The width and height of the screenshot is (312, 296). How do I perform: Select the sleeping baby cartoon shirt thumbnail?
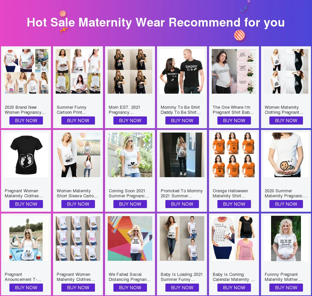(286, 155)
